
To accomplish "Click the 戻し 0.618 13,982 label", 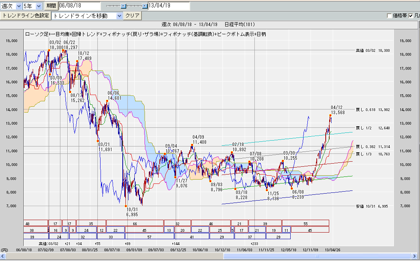I will [372, 109].
